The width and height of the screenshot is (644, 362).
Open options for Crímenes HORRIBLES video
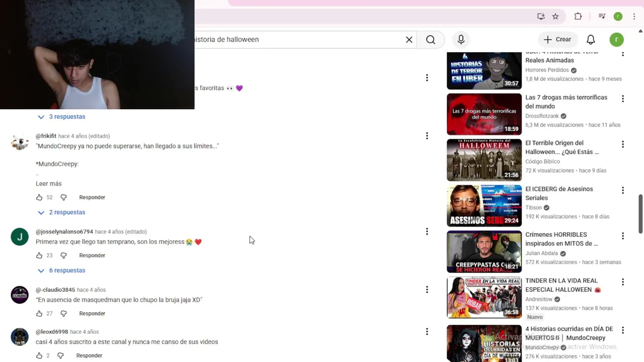[x=622, y=236]
